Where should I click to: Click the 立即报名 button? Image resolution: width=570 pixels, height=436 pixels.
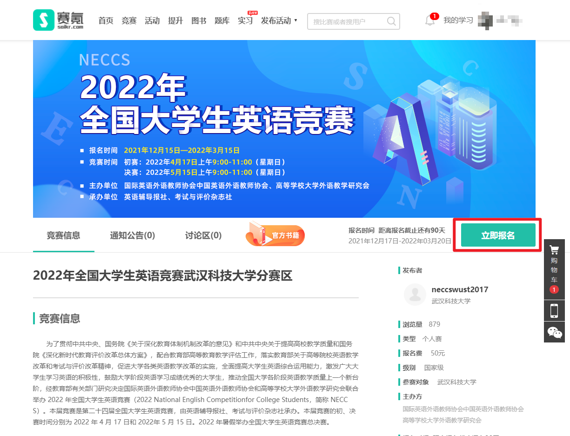498,235
